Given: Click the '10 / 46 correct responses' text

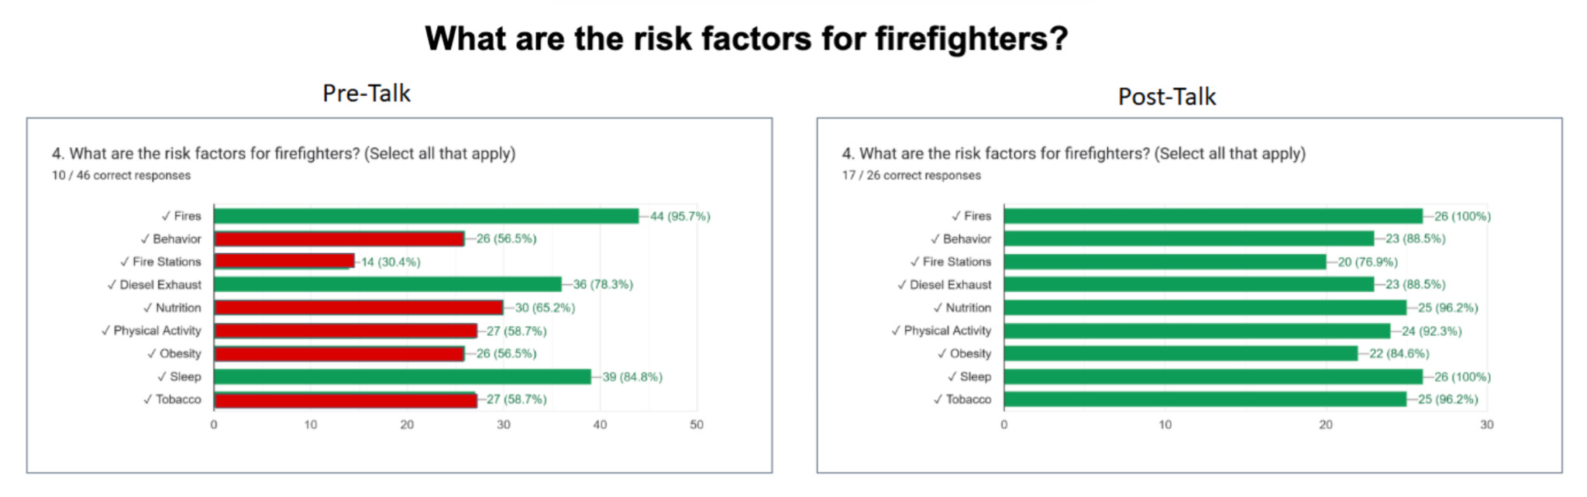Looking at the screenshot, I should click(x=121, y=176).
